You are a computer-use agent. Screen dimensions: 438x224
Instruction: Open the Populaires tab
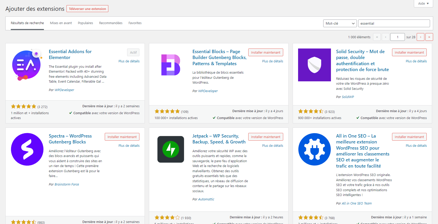coord(85,23)
